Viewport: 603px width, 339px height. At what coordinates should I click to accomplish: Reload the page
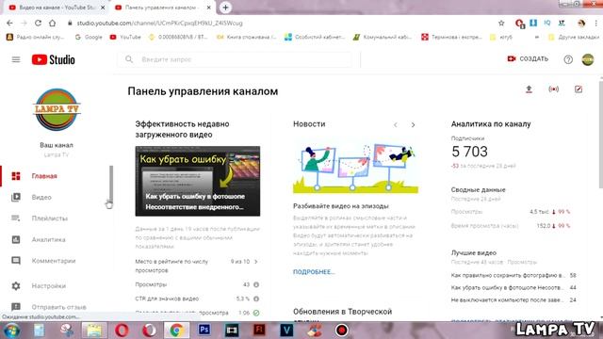click(x=38, y=23)
